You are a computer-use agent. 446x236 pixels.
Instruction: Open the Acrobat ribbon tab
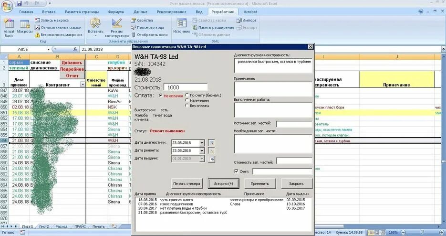pos(250,11)
